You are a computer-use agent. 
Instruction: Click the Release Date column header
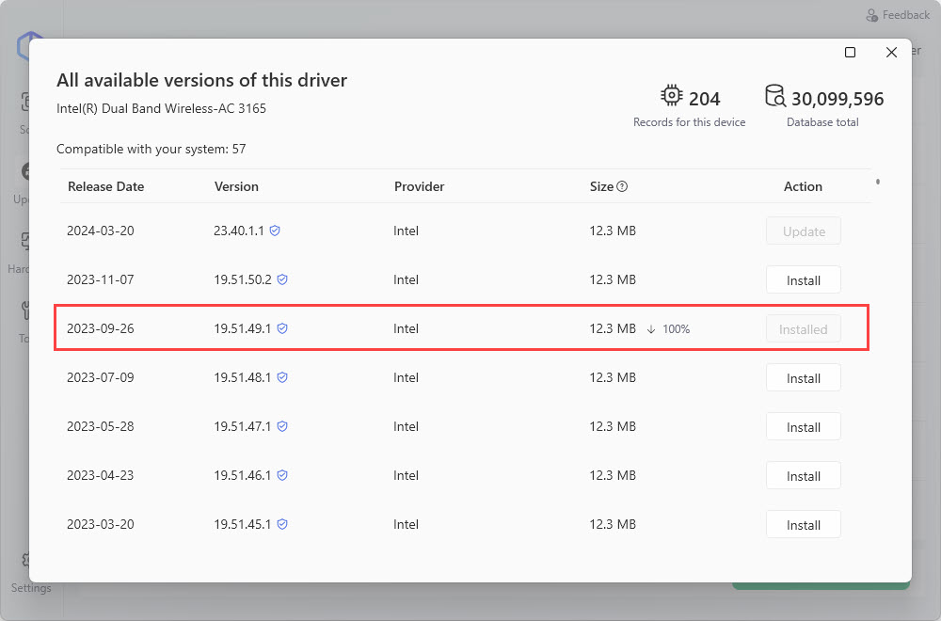coord(105,186)
